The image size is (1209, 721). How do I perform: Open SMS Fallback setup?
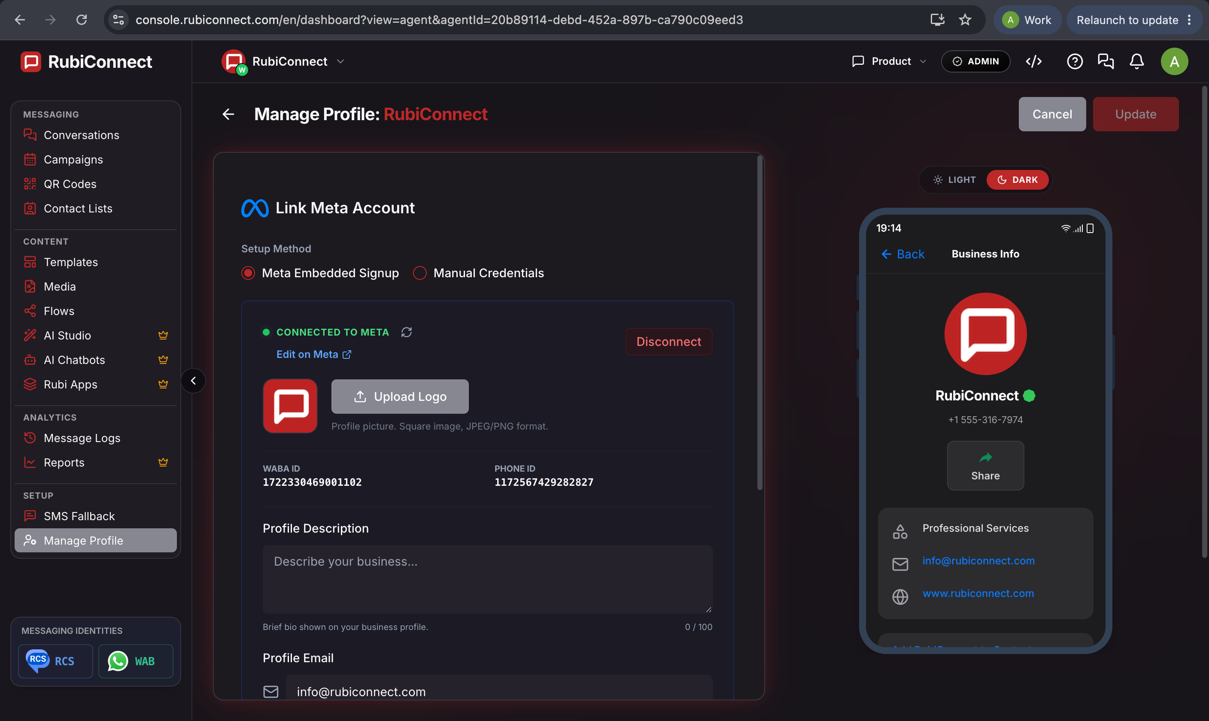[96, 516]
